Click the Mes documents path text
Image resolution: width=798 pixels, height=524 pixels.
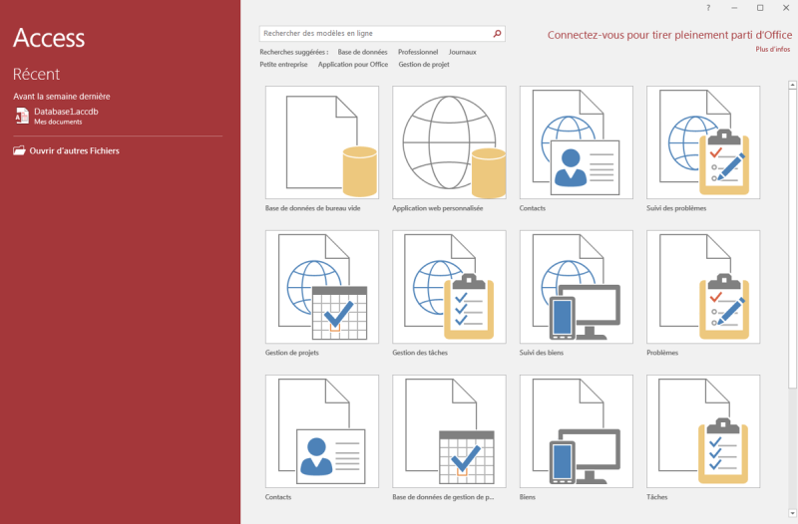coord(58,122)
